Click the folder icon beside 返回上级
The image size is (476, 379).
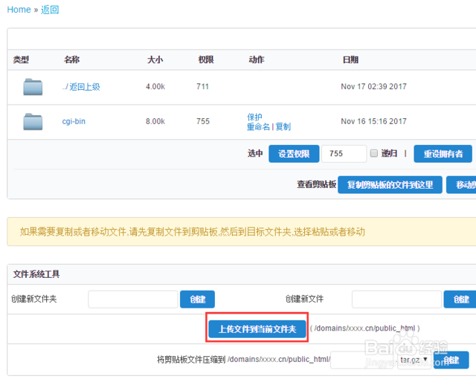[33, 87]
